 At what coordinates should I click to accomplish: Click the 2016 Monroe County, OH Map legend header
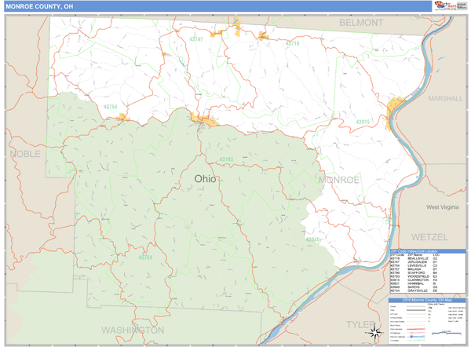point(426,300)
